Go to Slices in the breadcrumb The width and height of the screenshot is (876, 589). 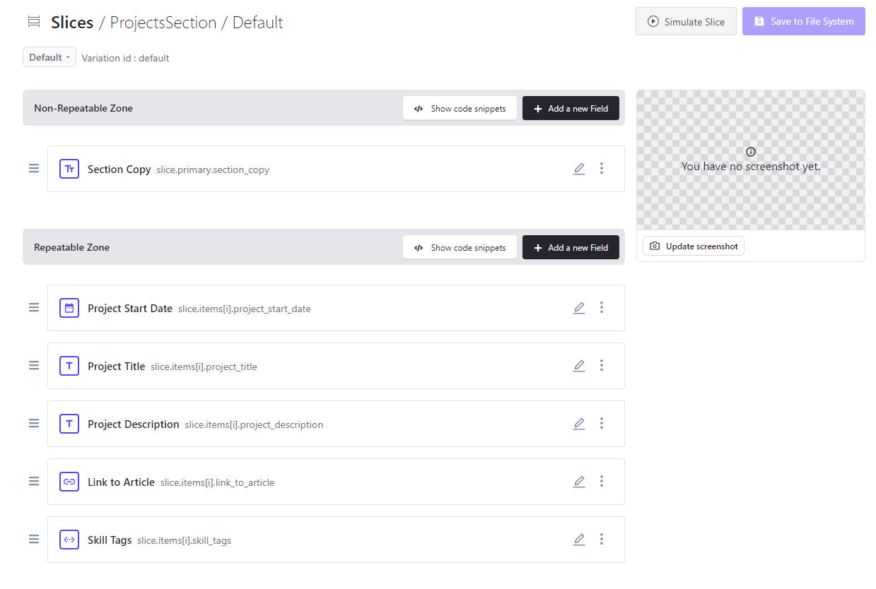coord(72,23)
